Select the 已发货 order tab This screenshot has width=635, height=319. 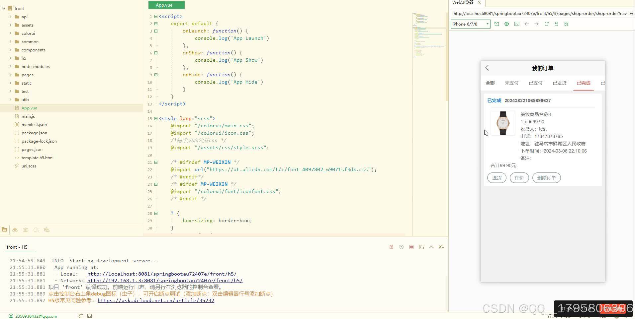(560, 83)
